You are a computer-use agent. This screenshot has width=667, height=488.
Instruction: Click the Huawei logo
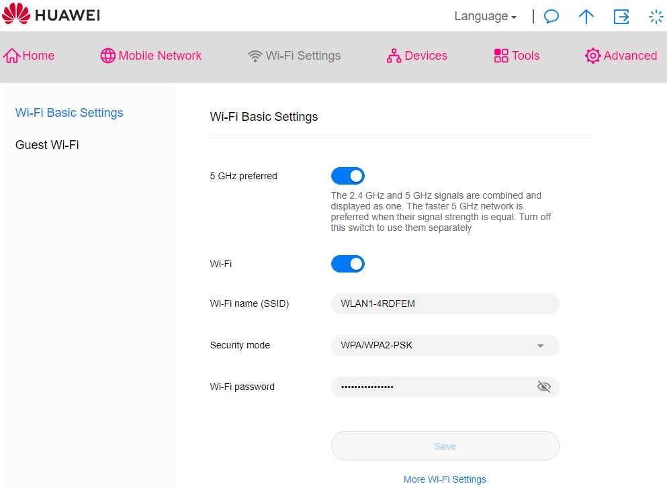tap(51, 14)
